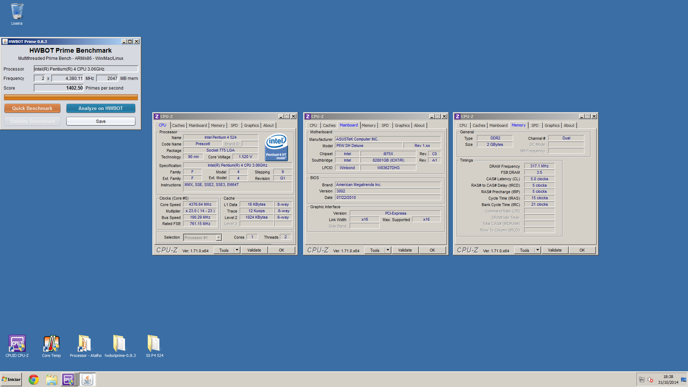Click the BIOS version value 3002
Screen dimensions: 688x387
pyautogui.click(x=388, y=191)
